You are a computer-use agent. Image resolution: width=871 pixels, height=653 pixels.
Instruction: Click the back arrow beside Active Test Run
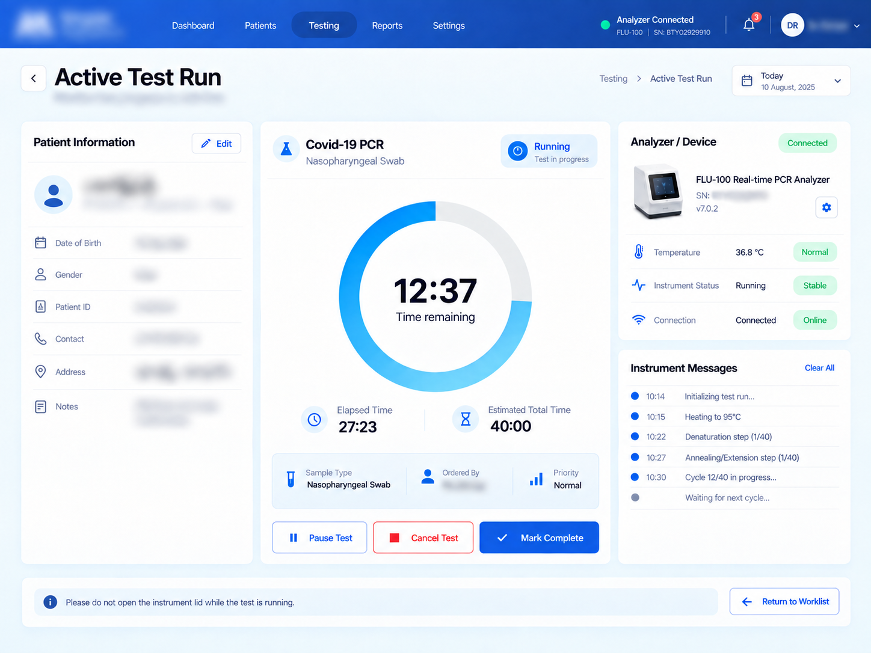coord(34,78)
